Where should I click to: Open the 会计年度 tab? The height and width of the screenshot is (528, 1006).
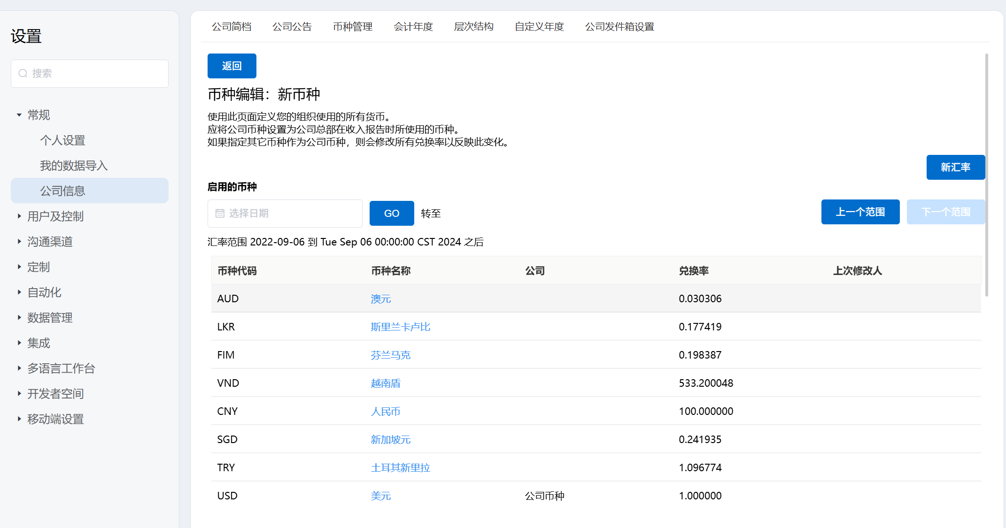413,27
